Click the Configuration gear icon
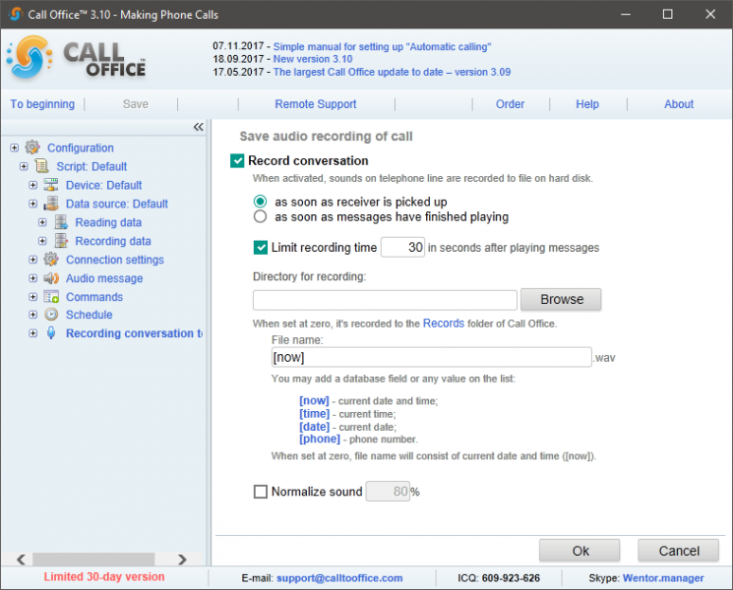 coord(32,147)
